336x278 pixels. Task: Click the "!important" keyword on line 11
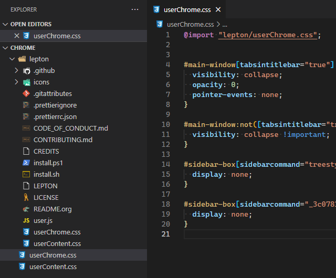point(304,135)
